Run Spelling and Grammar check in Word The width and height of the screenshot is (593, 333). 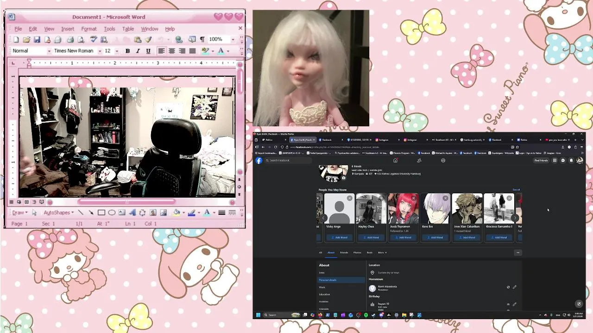click(x=93, y=40)
